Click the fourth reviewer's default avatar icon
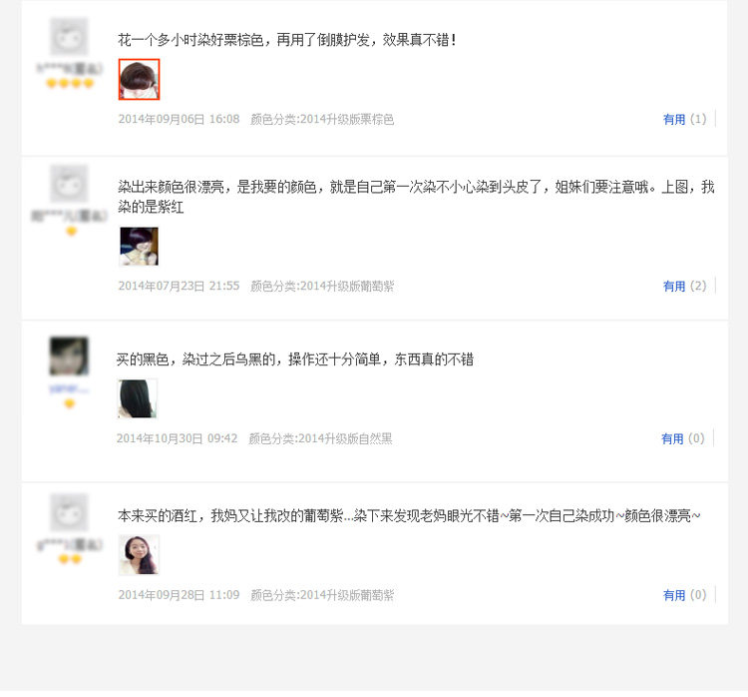 (70, 512)
